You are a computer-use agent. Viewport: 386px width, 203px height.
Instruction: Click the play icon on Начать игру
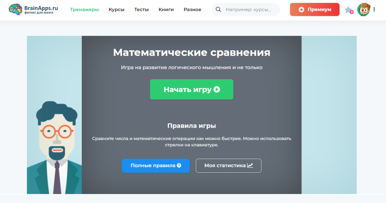coord(216,90)
